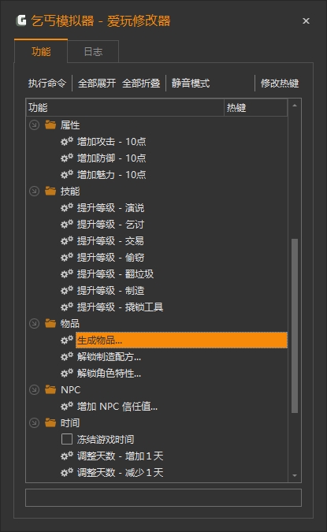Select the 功能 tab

tap(41, 51)
